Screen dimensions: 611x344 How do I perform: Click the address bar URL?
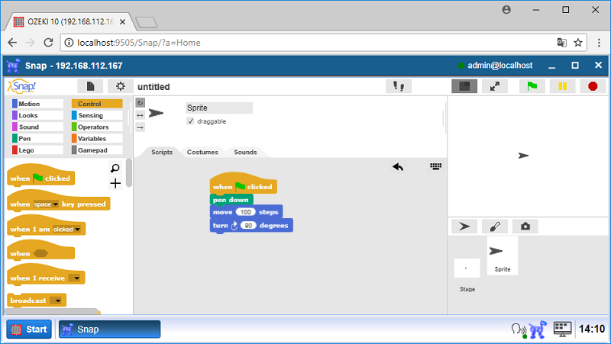139,43
